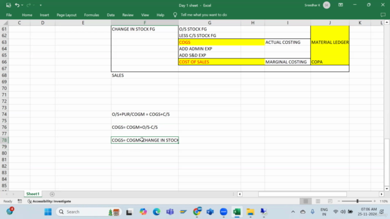390x219 pixels.
Task: Add a new sheet with plus icon
Action: [52, 194]
